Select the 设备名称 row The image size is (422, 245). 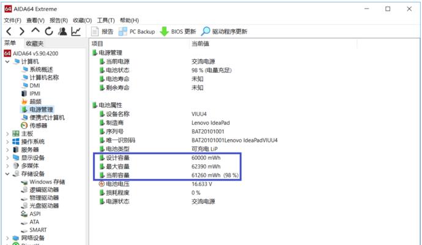(153, 114)
